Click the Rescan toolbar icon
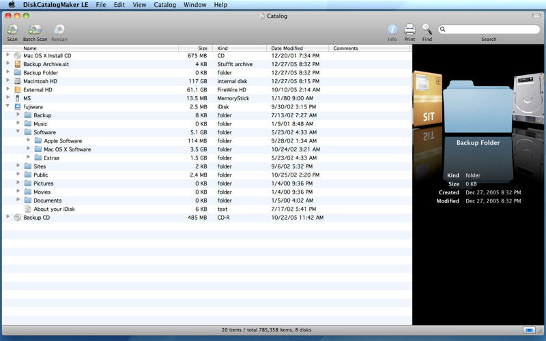The height and width of the screenshot is (341, 546). (x=59, y=29)
